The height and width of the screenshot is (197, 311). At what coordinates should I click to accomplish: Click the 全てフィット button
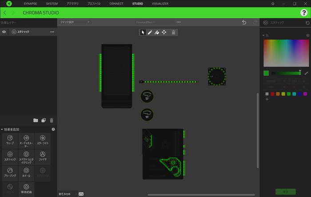[x=64, y=194]
